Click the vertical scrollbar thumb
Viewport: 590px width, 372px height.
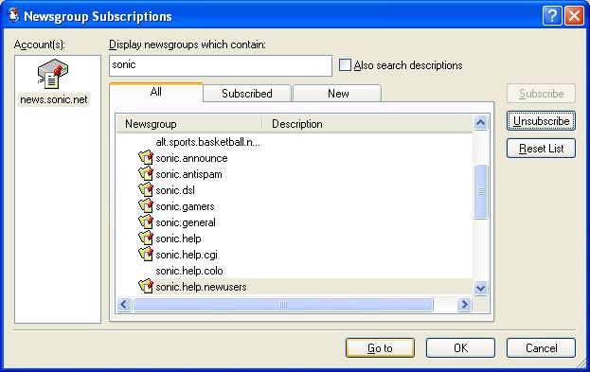tap(480, 191)
